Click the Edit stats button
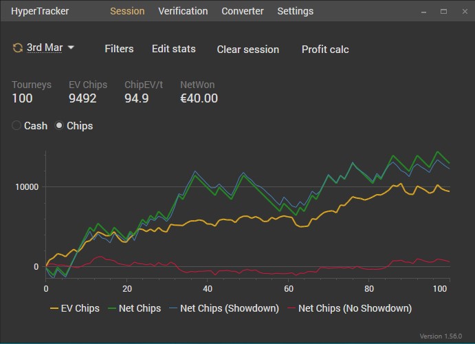475x344 pixels. coord(174,49)
